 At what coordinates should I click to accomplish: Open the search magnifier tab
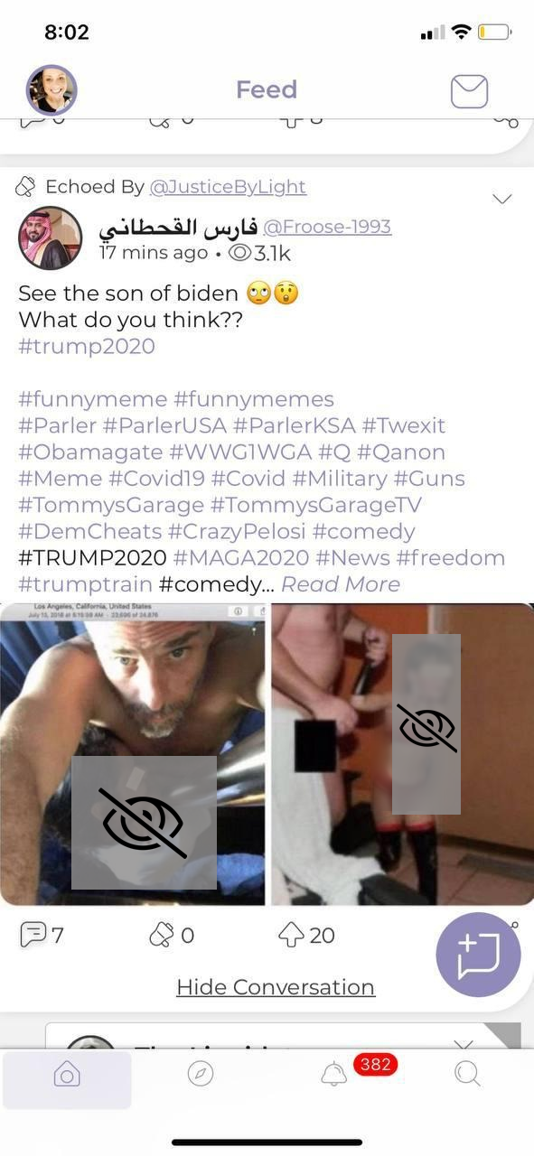pos(467,1073)
